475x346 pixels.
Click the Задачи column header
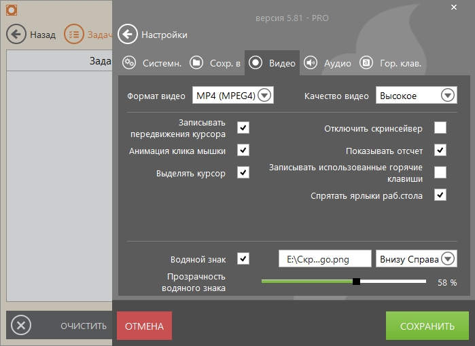59,61
